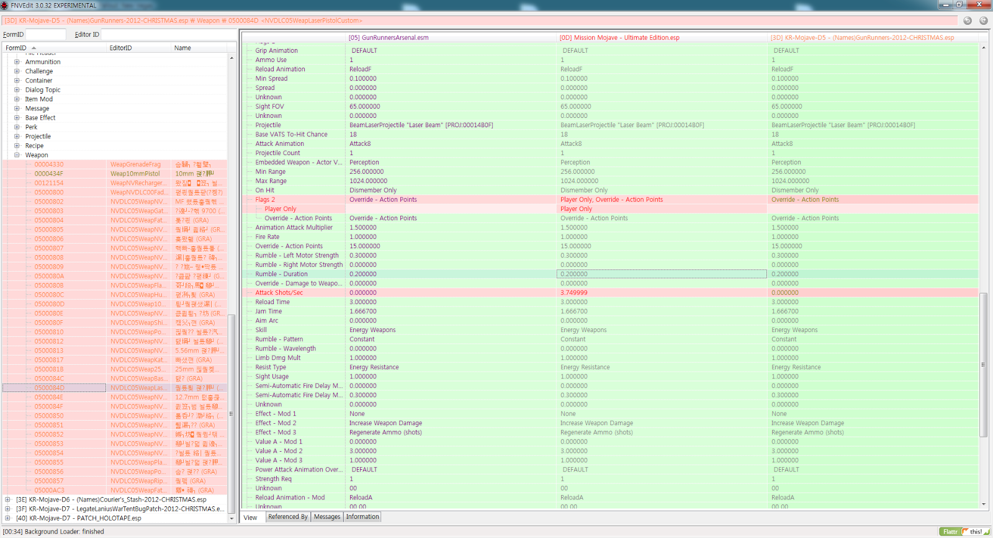Click GunRunnersArsenal Skill value Energy Weapons
The image size is (993, 538).
[x=372, y=330]
